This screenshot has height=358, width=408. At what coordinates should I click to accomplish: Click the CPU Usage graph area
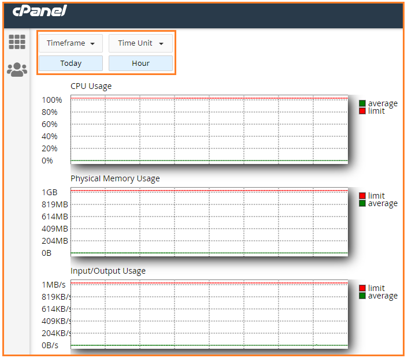tap(209, 129)
